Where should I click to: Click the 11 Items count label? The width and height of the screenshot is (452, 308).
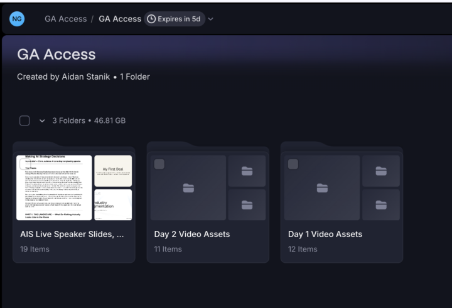168,249
